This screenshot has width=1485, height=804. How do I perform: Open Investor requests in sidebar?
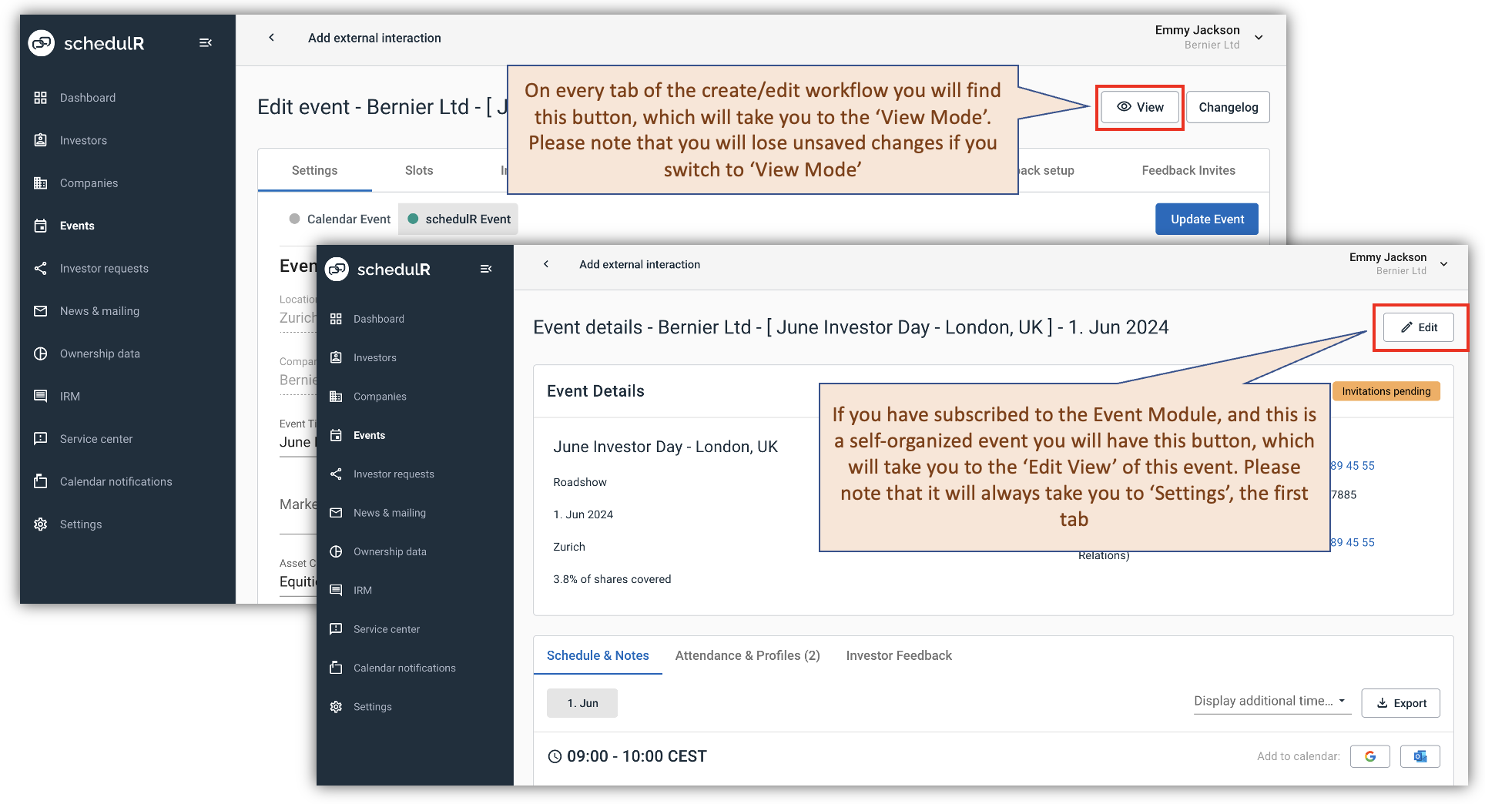click(394, 474)
